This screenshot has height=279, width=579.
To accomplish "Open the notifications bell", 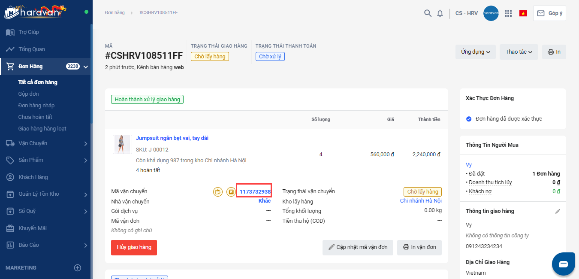I will [x=440, y=13].
